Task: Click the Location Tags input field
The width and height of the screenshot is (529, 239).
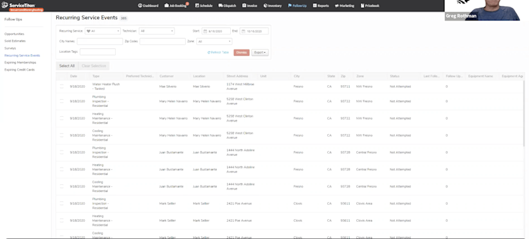Action: pyautogui.click(x=98, y=52)
